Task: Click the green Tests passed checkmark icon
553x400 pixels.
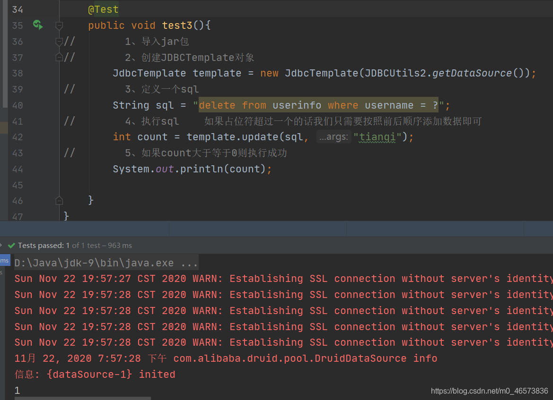Action: (11, 246)
